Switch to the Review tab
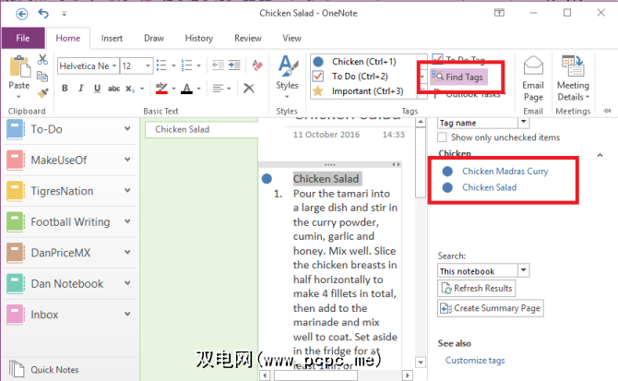Screen dimensions: 618x381 [x=248, y=38]
